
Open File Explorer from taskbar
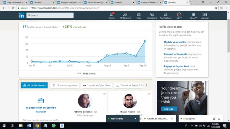click(20, 126)
